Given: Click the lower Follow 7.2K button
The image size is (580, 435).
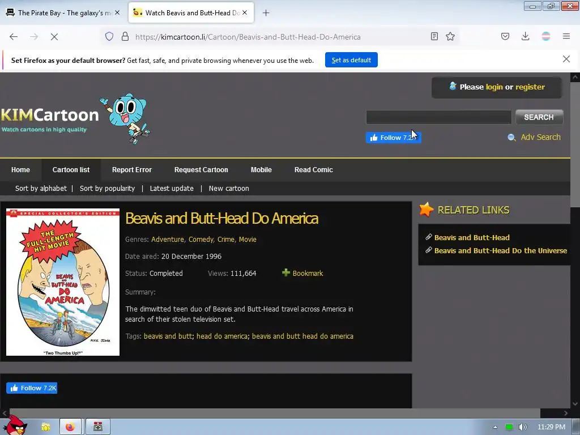Looking at the screenshot, I should tap(32, 387).
